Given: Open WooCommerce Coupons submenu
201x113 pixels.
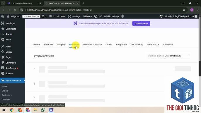Looking at the screenshot, I should (x=6, y=100).
